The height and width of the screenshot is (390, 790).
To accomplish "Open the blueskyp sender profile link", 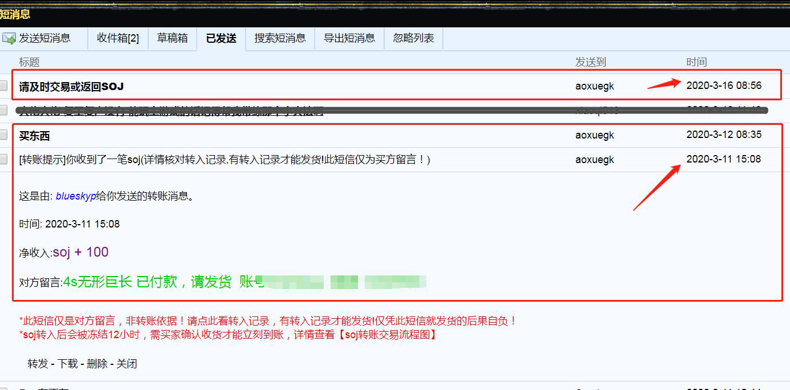I will [x=76, y=196].
